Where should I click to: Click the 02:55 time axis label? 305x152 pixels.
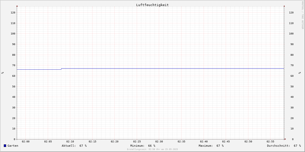pos(270,141)
